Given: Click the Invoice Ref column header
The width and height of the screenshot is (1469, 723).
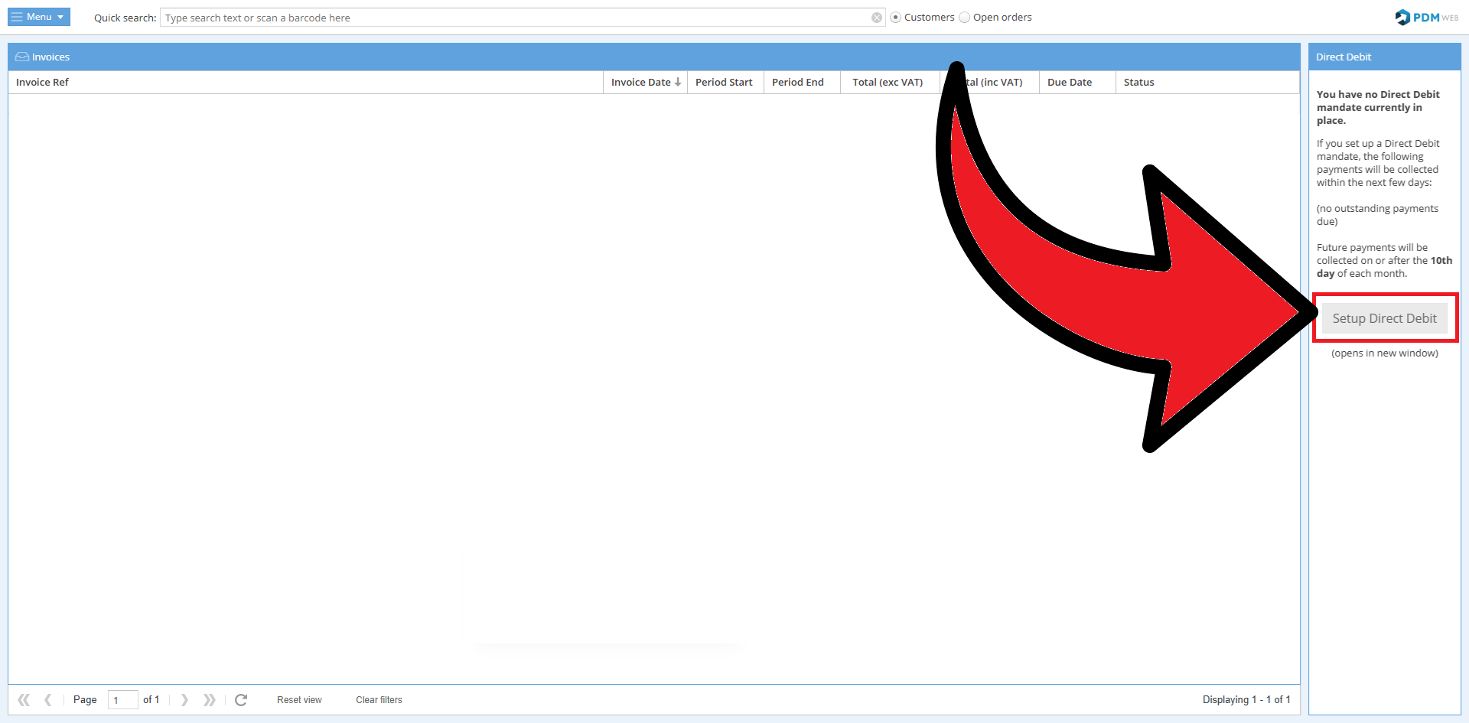Looking at the screenshot, I should 43,83.
